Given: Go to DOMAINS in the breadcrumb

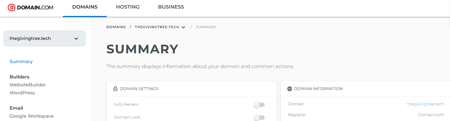Looking at the screenshot, I should (x=116, y=27).
